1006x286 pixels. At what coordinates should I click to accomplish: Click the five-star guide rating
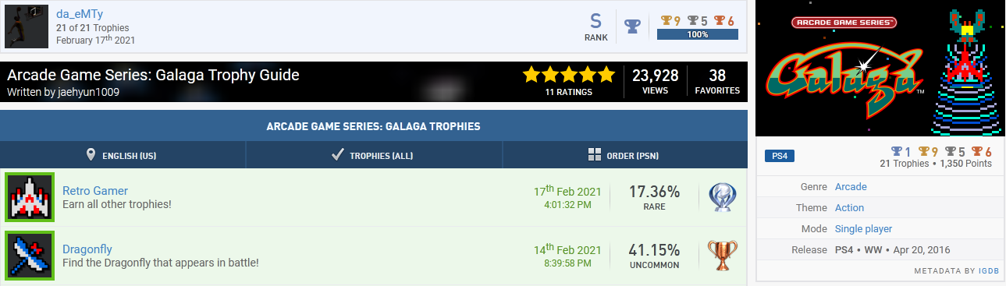click(569, 75)
